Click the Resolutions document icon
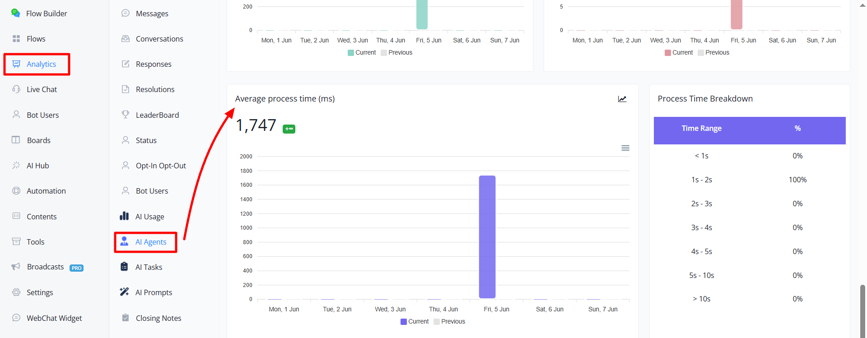The image size is (867, 338). coord(126,89)
